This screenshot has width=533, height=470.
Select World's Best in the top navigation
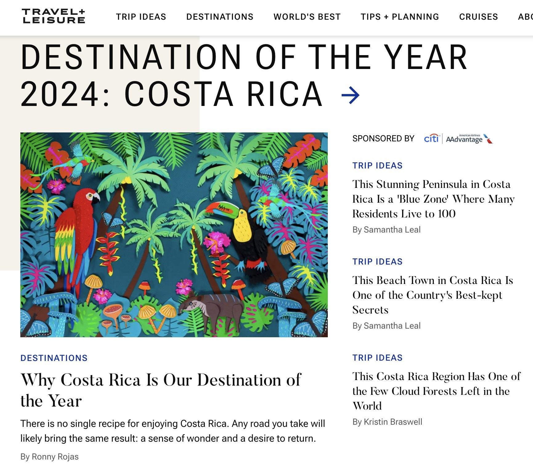pos(307,17)
